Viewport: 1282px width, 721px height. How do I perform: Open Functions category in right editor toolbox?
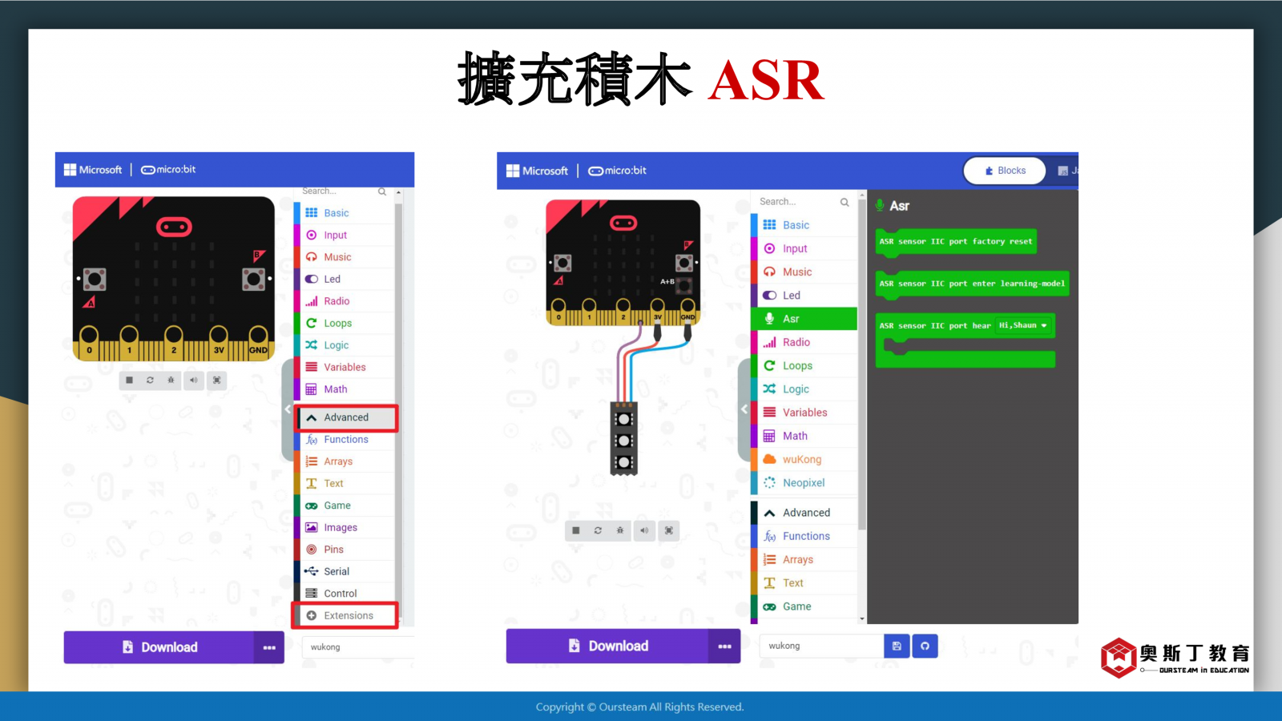pos(804,536)
